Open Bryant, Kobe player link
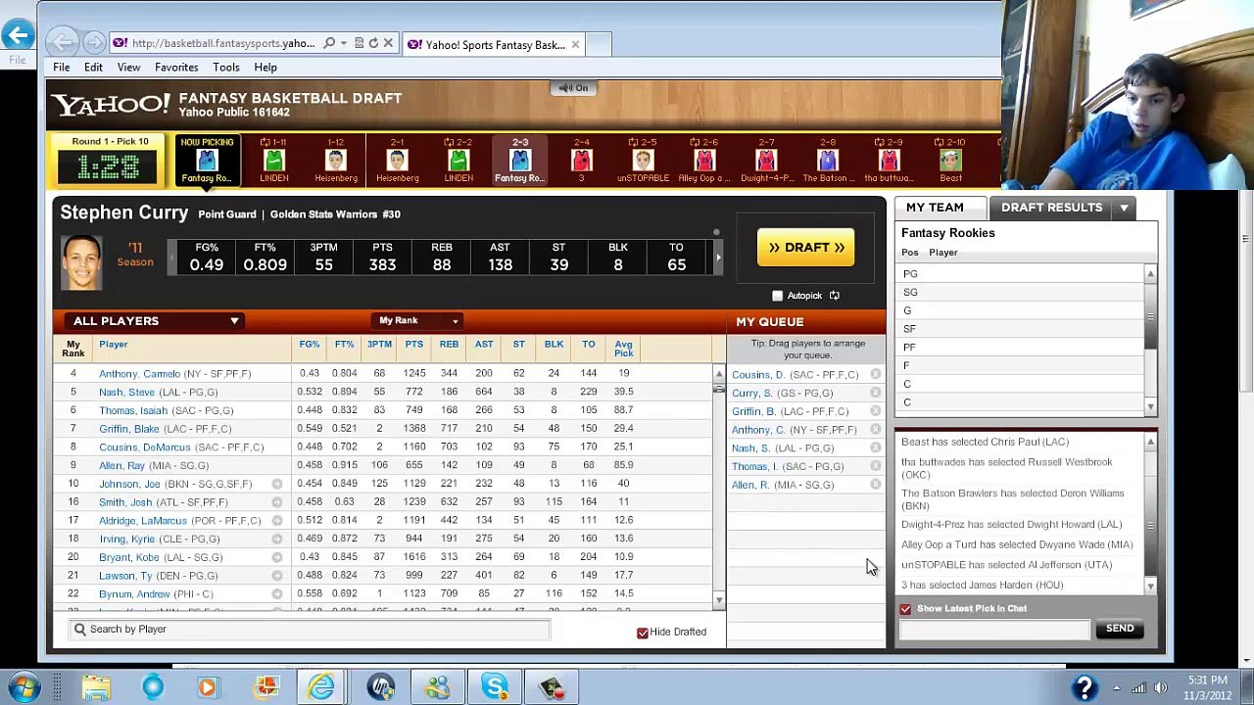 [129, 557]
